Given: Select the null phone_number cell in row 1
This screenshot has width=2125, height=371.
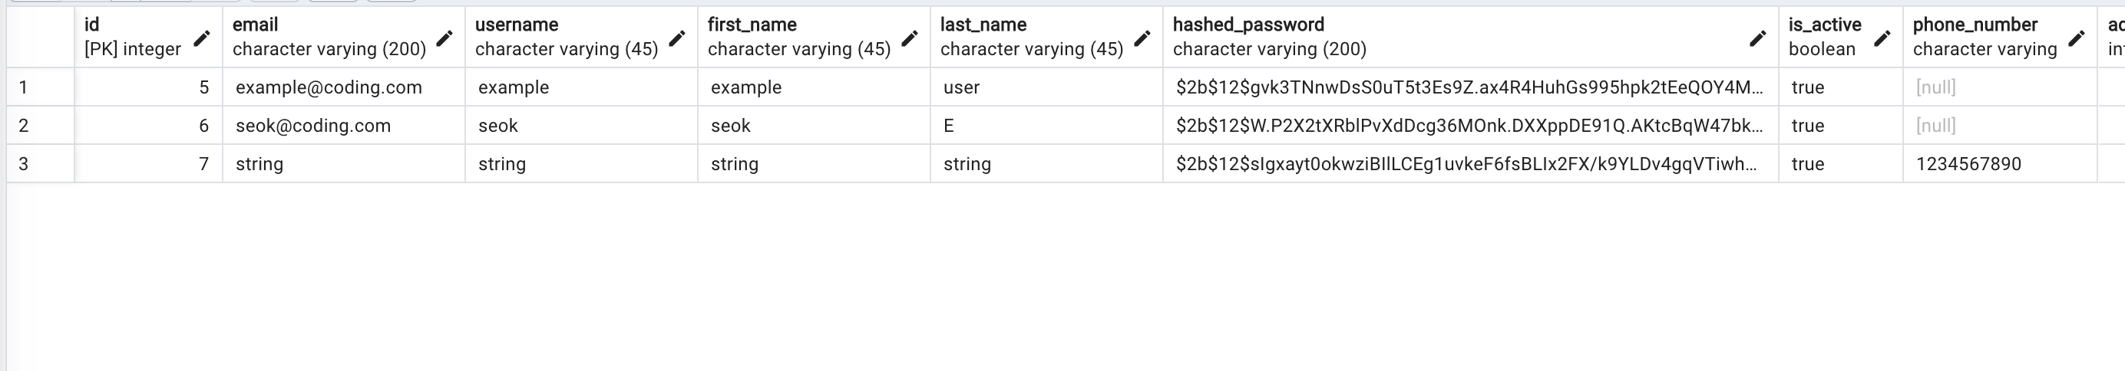Looking at the screenshot, I should tap(2000, 87).
